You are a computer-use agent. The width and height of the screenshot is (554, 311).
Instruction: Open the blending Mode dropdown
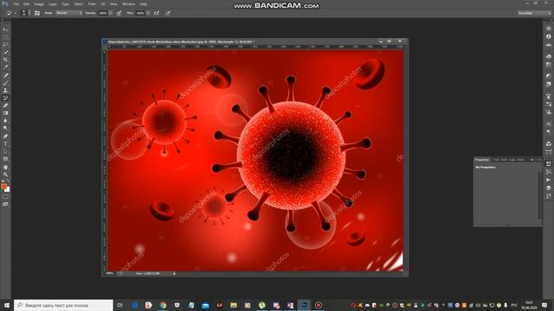(68, 13)
